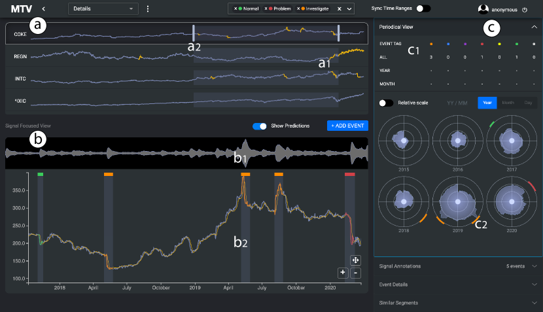Image resolution: width=543 pixels, height=312 pixels.
Task: Enable the Relative scale switch
Action: 386,103
